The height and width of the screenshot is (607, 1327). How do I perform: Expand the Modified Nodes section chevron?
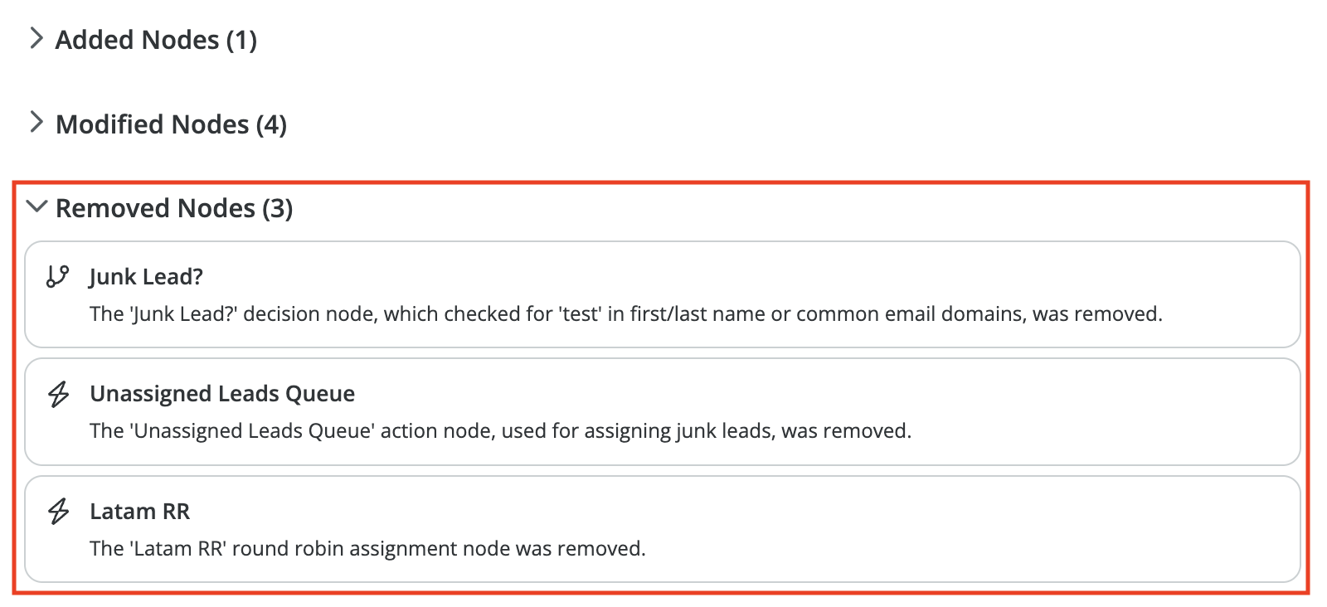[x=36, y=123]
